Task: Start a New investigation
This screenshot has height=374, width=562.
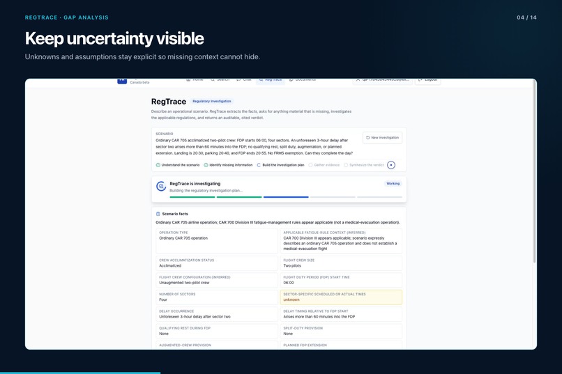Action: pyautogui.click(x=382, y=137)
